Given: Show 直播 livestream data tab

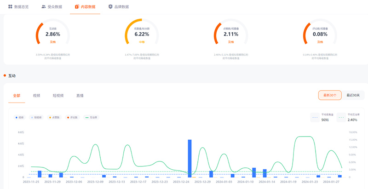Looking at the screenshot, I should click(x=80, y=96).
